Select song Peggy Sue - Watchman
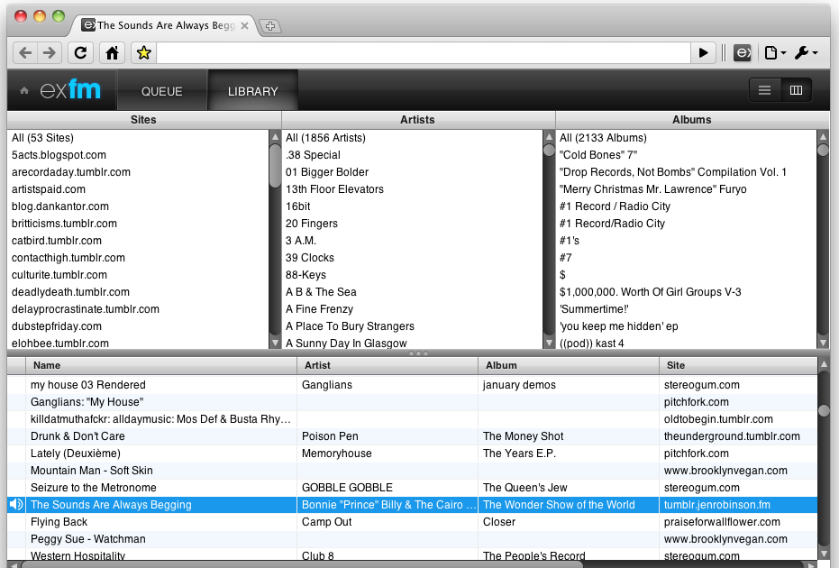839x568 pixels. tap(413, 539)
